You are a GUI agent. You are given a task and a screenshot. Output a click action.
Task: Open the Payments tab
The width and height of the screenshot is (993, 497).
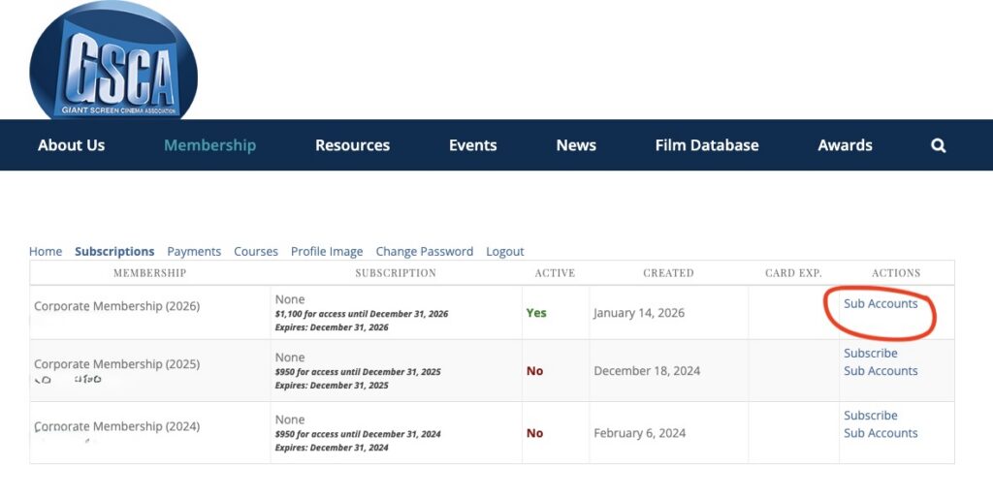click(x=194, y=251)
